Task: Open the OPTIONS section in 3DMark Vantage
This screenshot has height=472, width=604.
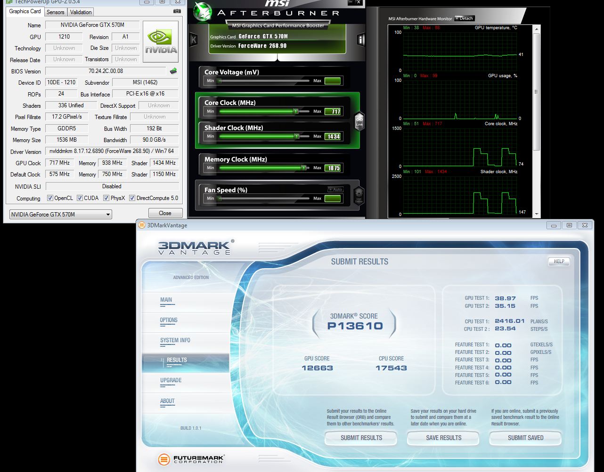Action: click(x=169, y=320)
